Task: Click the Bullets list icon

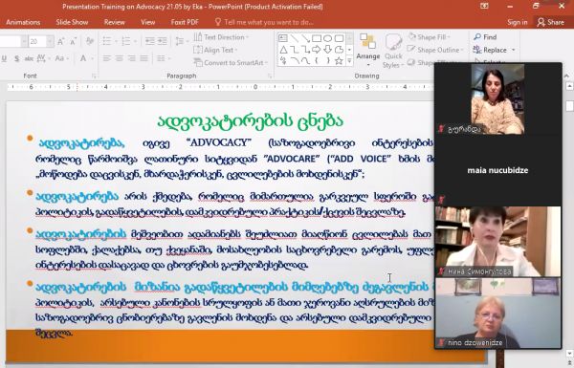Action: pyautogui.click(x=106, y=41)
